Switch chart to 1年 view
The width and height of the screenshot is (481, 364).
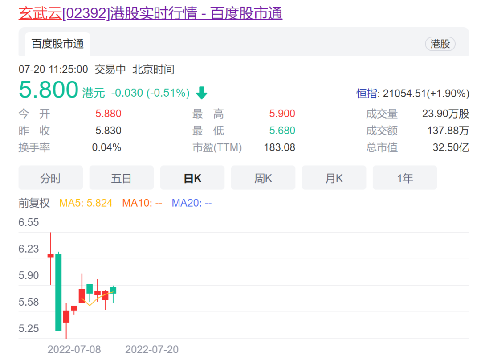pyautogui.click(x=405, y=178)
